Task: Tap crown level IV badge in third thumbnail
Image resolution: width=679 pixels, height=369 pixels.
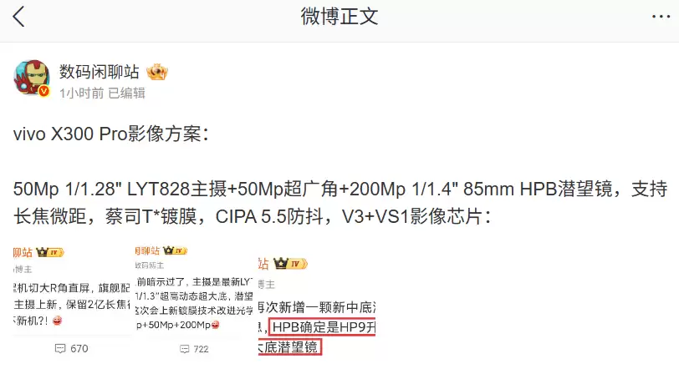Action: coord(290,263)
